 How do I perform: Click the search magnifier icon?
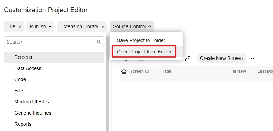click(x=99, y=42)
